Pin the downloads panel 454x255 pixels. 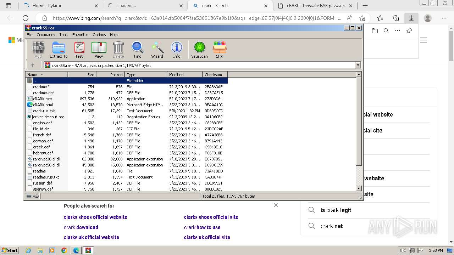[409, 31]
